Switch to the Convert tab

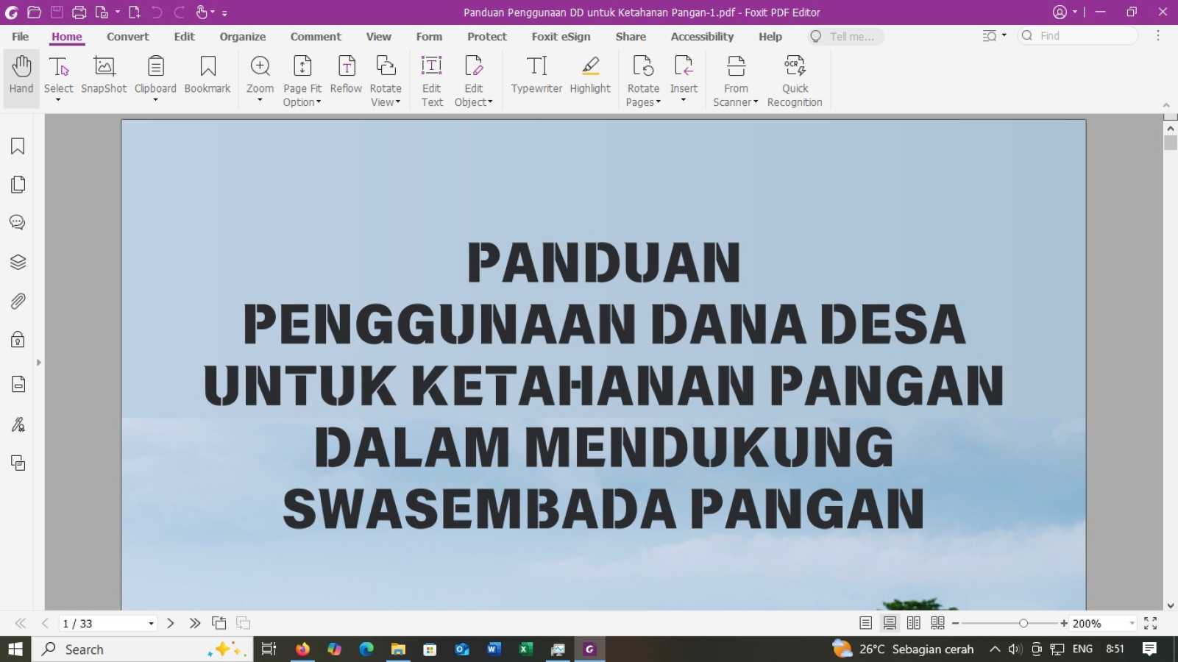(x=127, y=36)
